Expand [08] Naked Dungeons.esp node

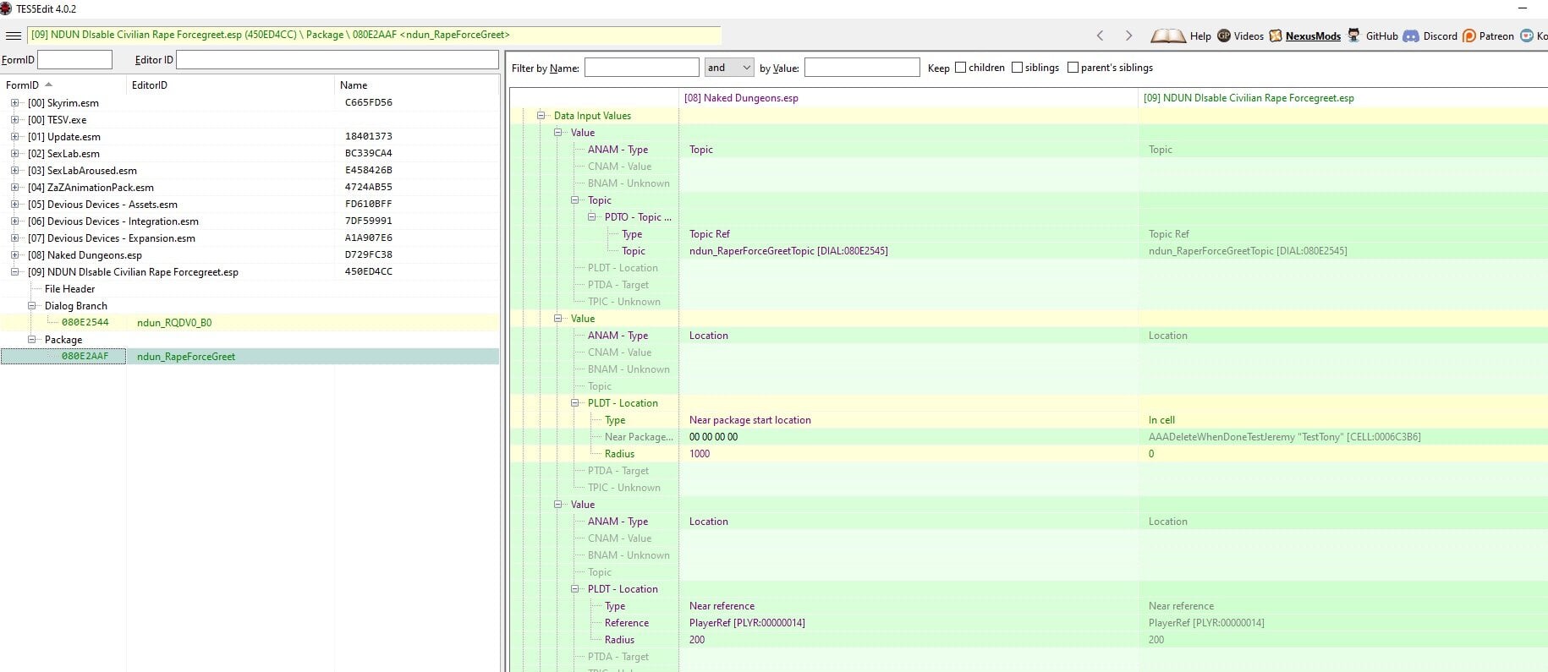click(14, 255)
